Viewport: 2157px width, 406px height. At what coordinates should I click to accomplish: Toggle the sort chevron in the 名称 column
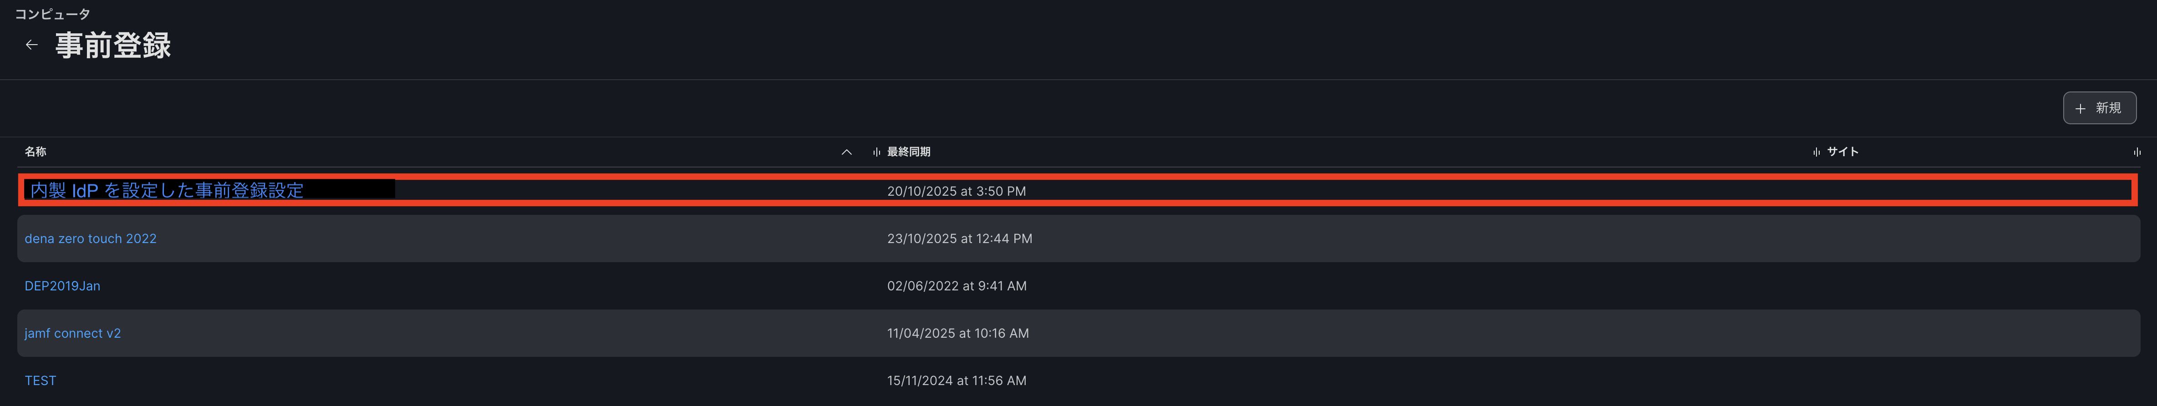(x=846, y=152)
